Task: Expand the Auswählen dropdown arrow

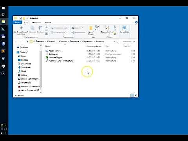Action: (x=125, y=34)
